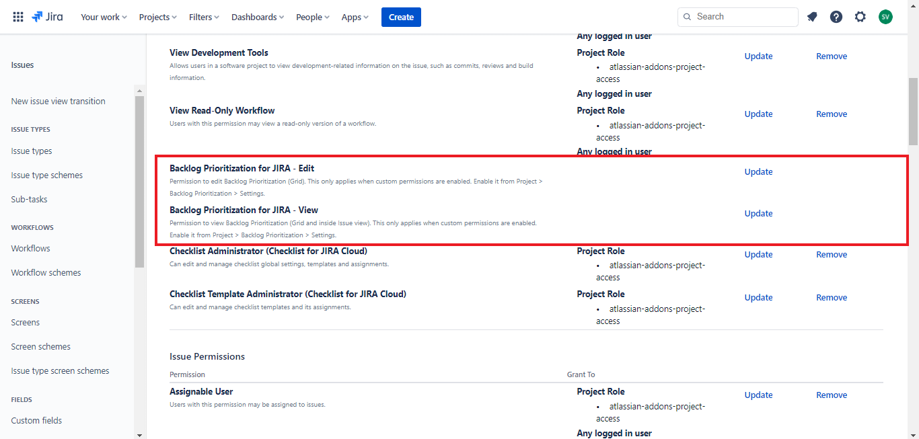
Task: Update Backlog Prioritization for JIRA - Edit permission
Action: coord(758,171)
